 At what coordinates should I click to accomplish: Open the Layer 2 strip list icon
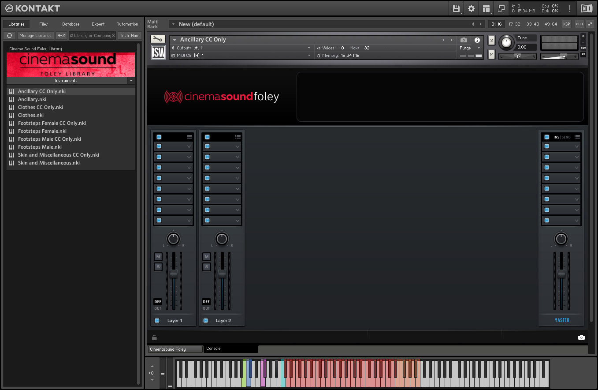pyautogui.click(x=238, y=137)
